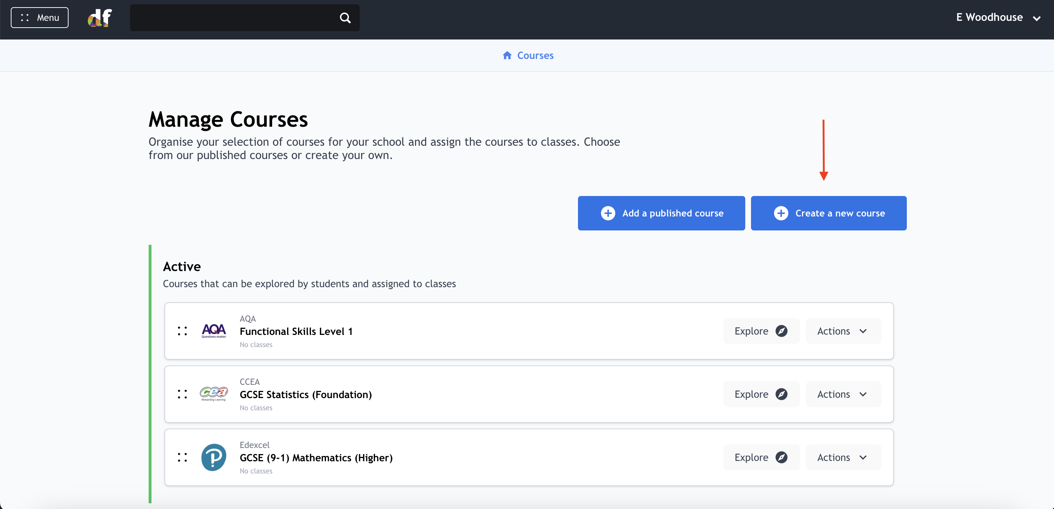Image resolution: width=1054 pixels, height=509 pixels.
Task: Grab drag handle for Functional Skills Level 1
Action: 182,331
